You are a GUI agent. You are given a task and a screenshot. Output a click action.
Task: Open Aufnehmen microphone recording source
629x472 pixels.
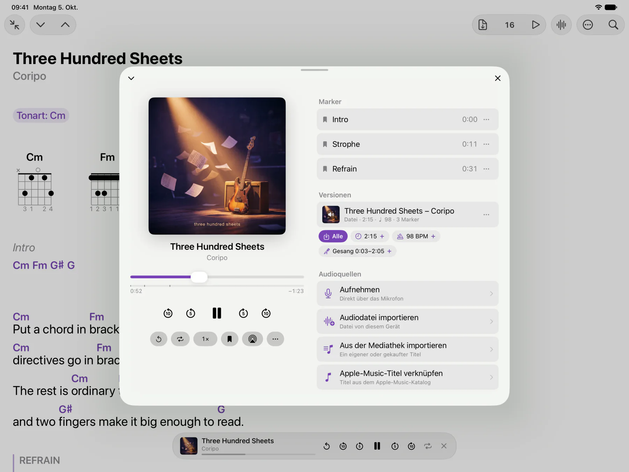pyautogui.click(x=407, y=294)
